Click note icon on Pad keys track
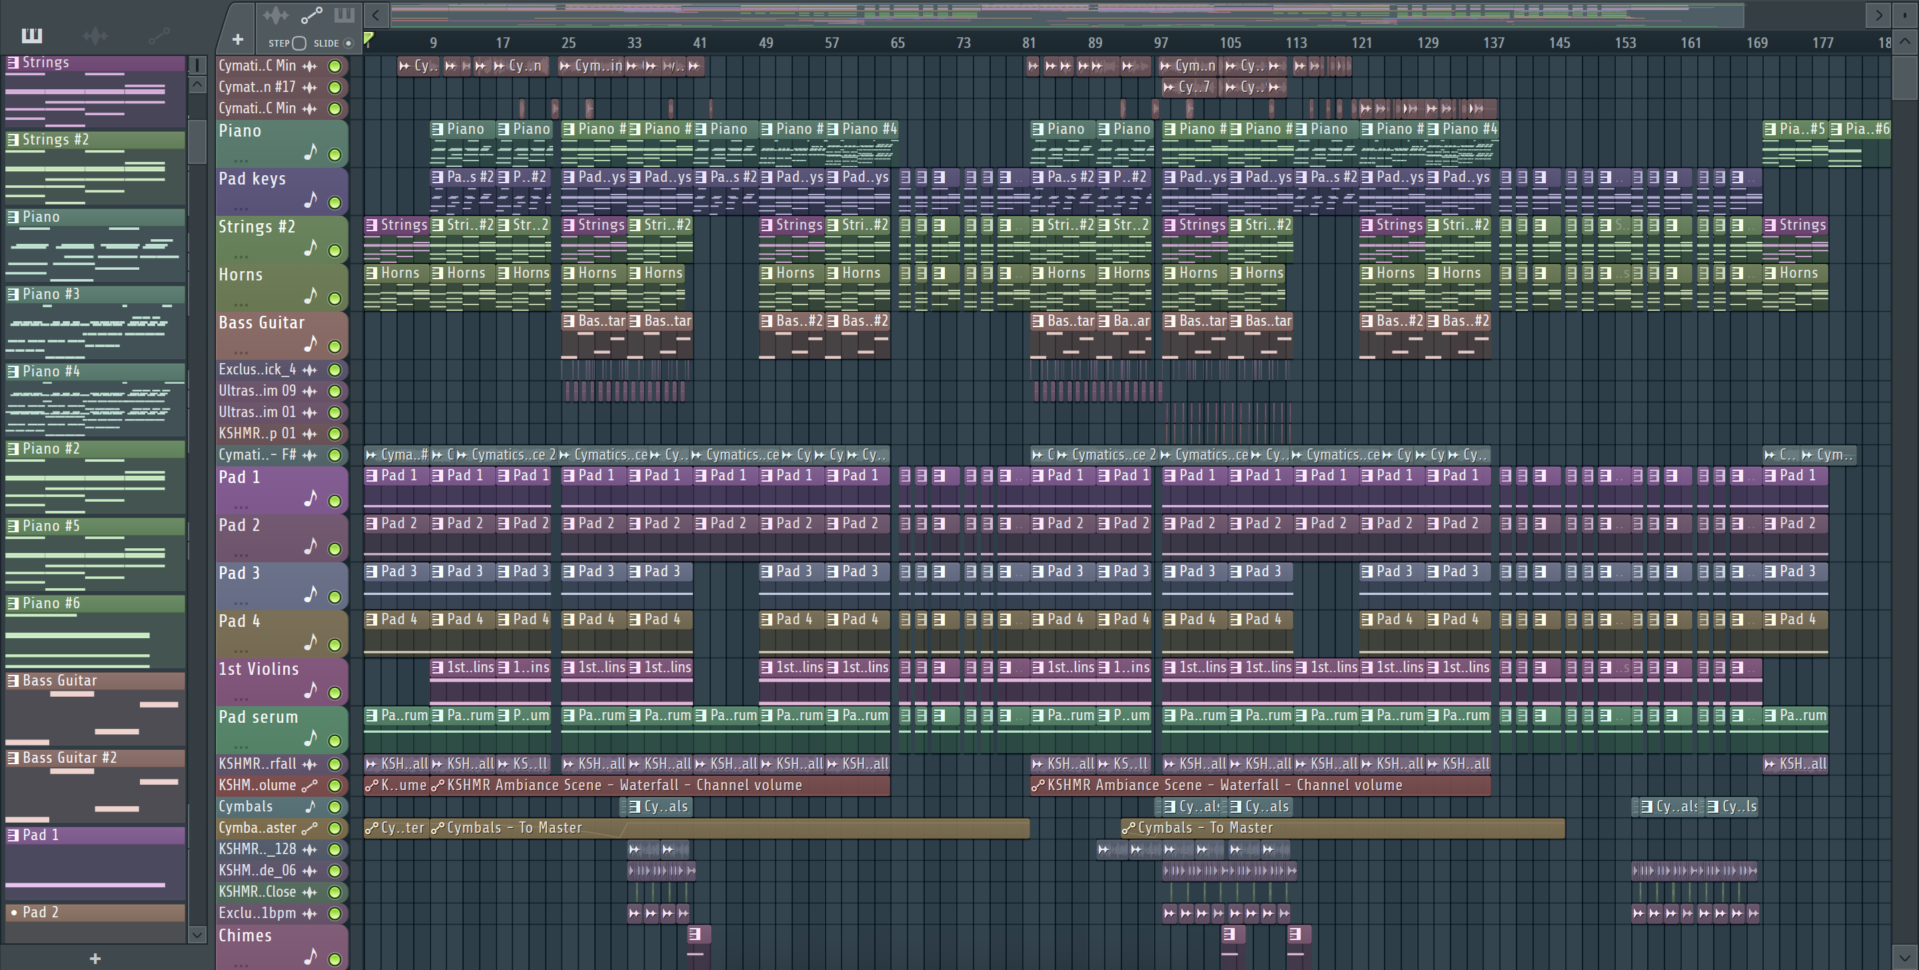The height and width of the screenshot is (970, 1919). click(x=311, y=200)
